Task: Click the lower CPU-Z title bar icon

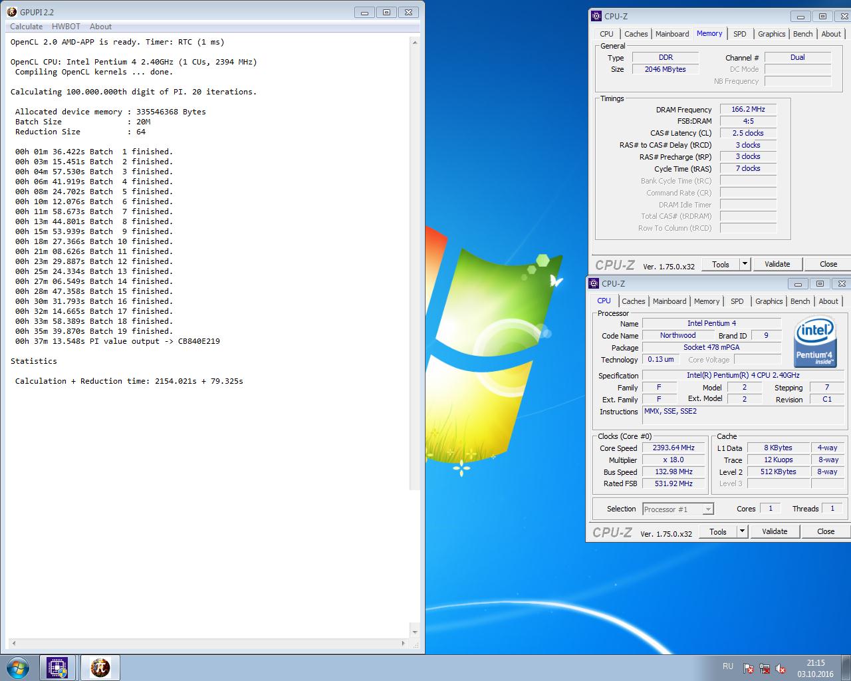Action: click(x=594, y=284)
